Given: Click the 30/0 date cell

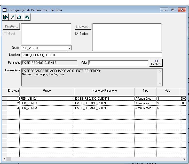Looking at the screenshot, I should [183, 103].
